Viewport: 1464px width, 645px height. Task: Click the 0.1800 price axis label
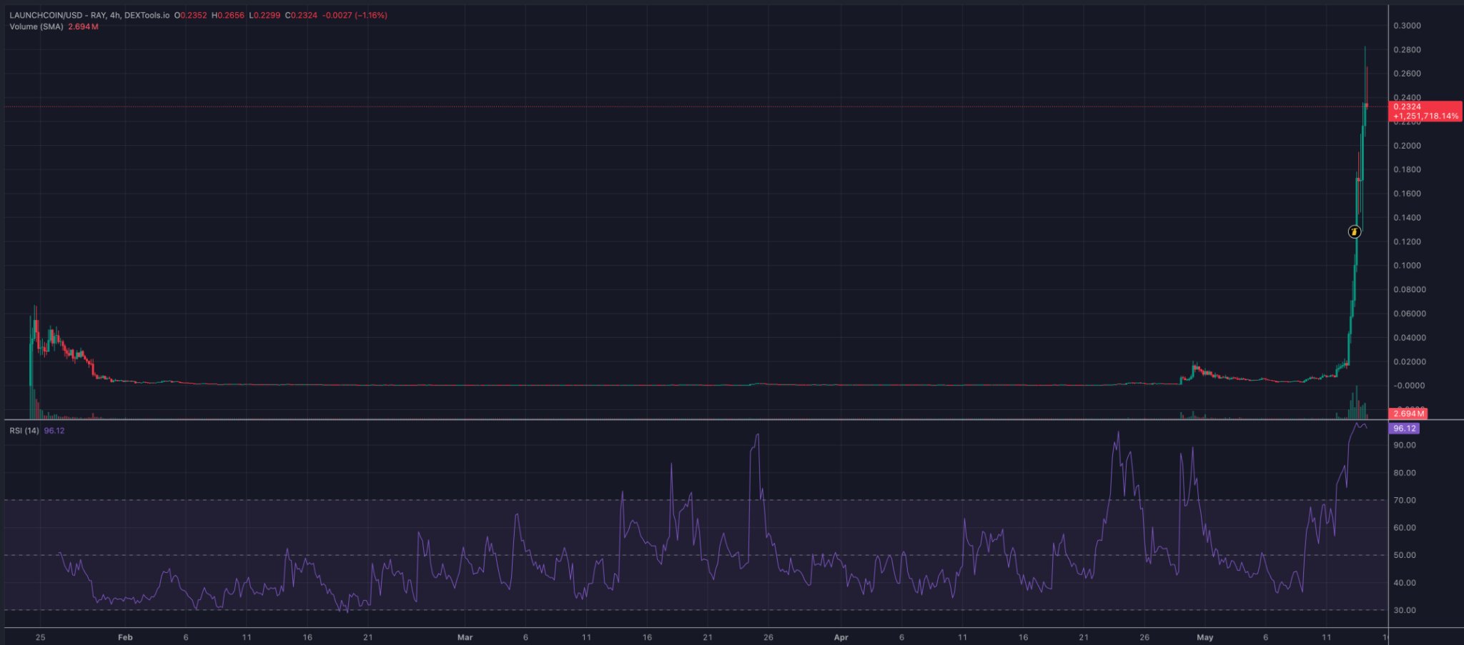(1407, 170)
